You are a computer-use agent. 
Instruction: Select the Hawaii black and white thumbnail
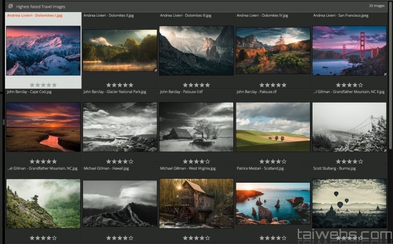pyautogui.click(x=119, y=203)
